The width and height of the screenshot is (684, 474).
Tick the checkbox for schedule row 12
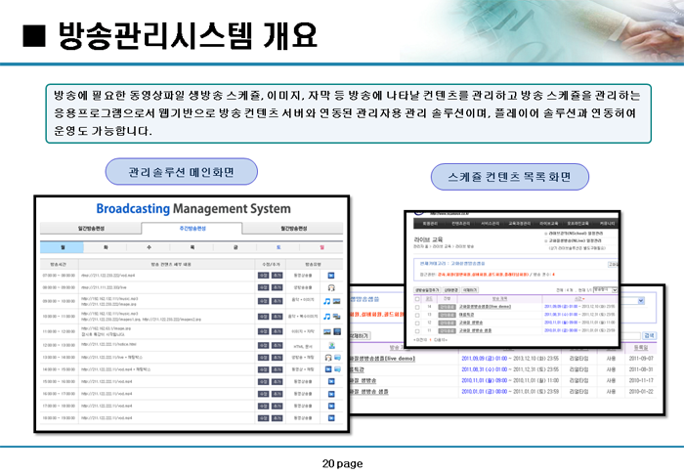417,323
